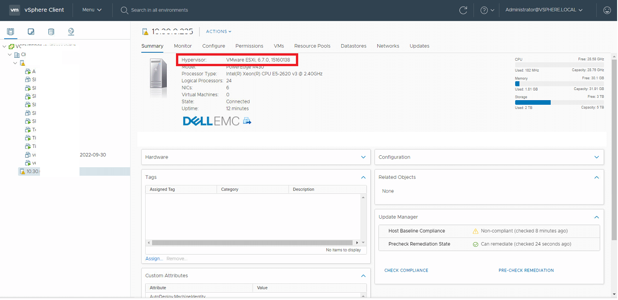Viewport: 618px width, 300px height.
Task: Open the Resource Pools tab
Action: (312, 46)
